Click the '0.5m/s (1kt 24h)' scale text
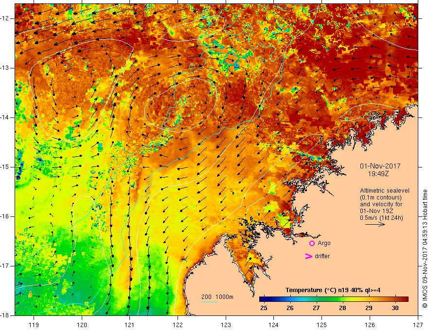Screen dimensions: 428x330 pyautogui.click(x=382, y=218)
